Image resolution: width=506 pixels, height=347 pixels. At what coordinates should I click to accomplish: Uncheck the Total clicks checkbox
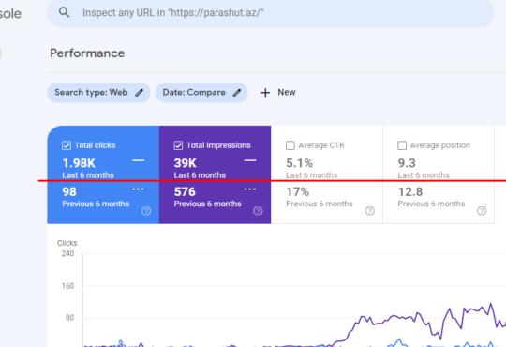(67, 145)
